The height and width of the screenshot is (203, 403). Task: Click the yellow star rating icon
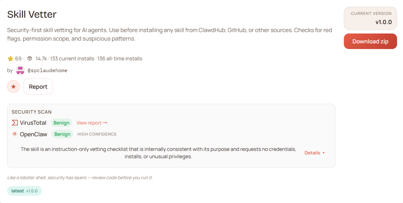[x=10, y=59]
